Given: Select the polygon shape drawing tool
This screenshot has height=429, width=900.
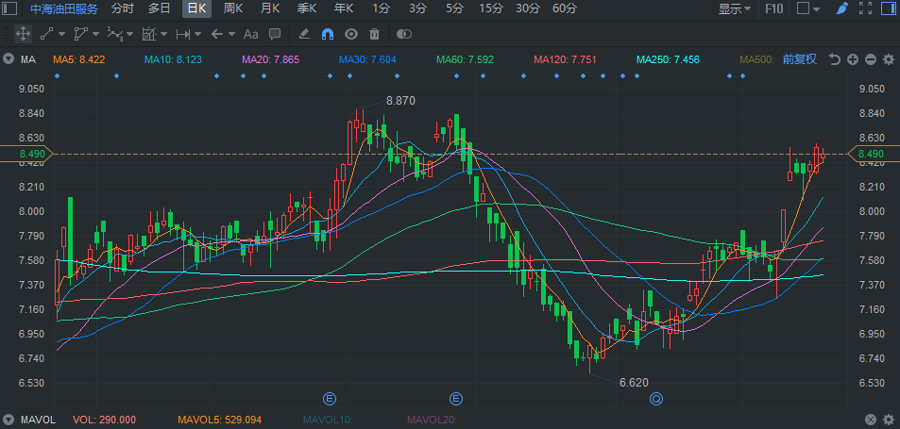Looking at the screenshot, I should click(x=79, y=34).
